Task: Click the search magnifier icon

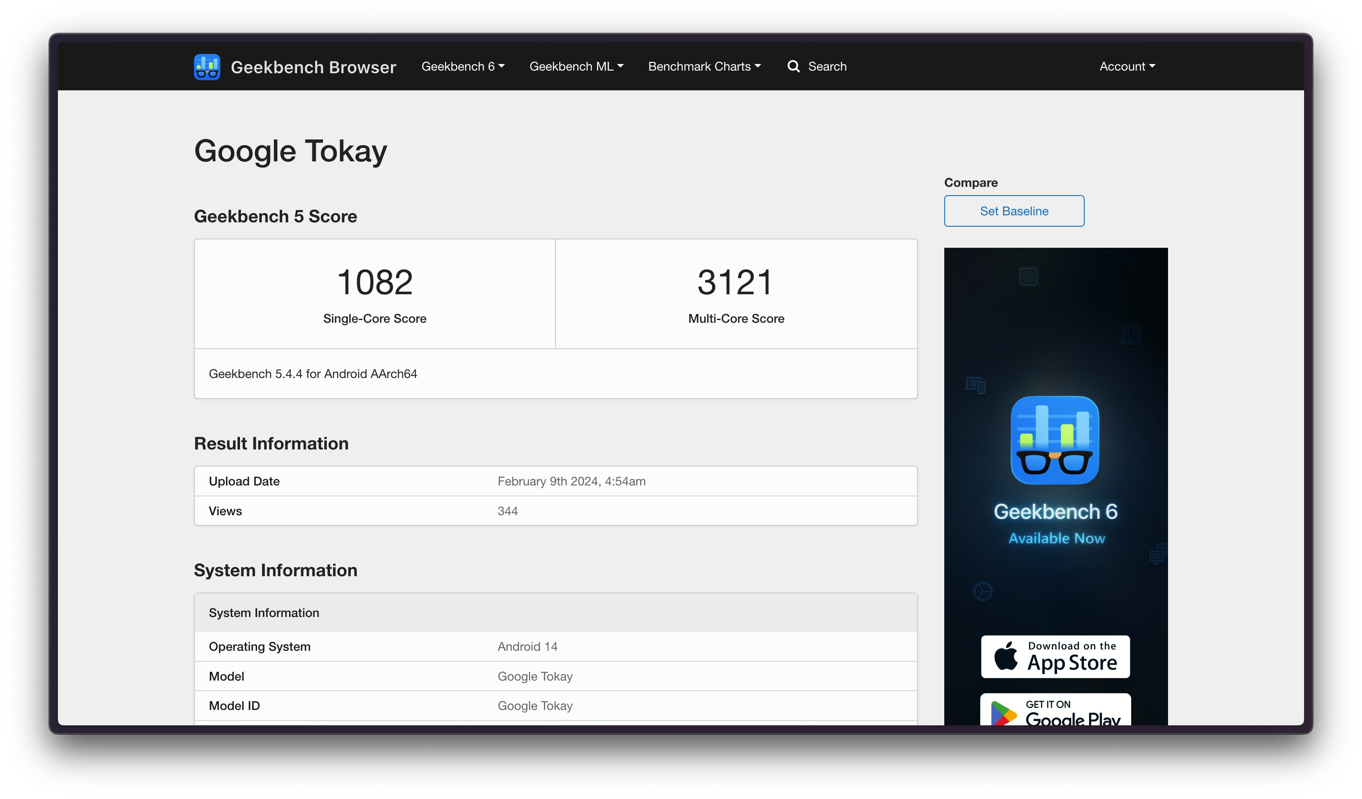Action: (793, 66)
